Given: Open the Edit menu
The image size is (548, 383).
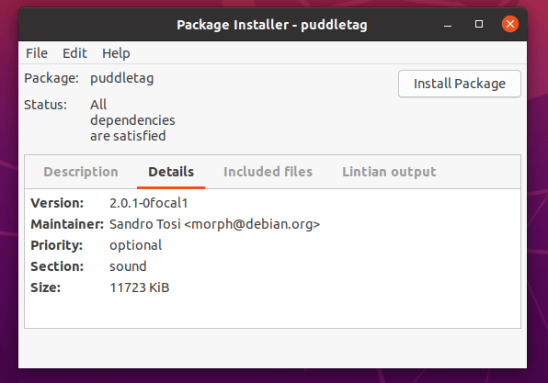Looking at the screenshot, I should (x=74, y=53).
